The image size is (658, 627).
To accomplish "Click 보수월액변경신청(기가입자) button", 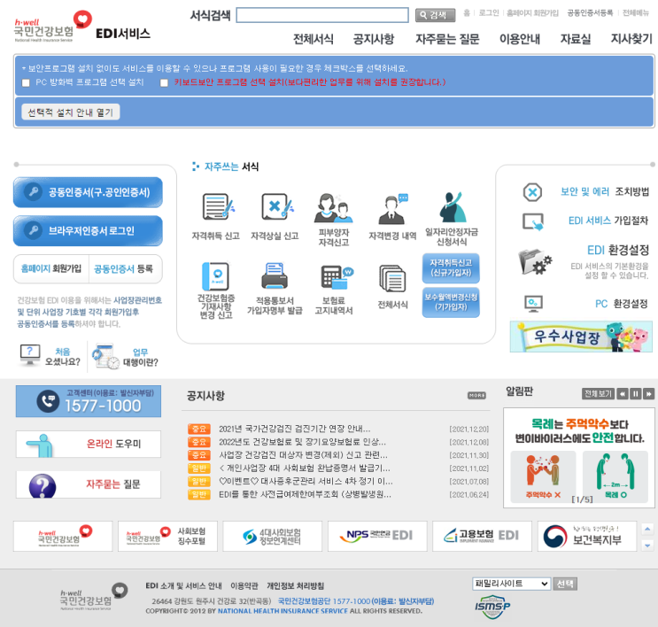I will (x=451, y=302).
